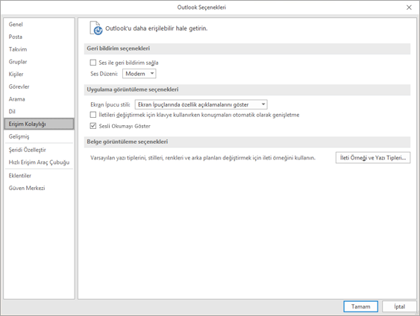
Task: Switch to Takvim settings
Action: pos(39,49)
